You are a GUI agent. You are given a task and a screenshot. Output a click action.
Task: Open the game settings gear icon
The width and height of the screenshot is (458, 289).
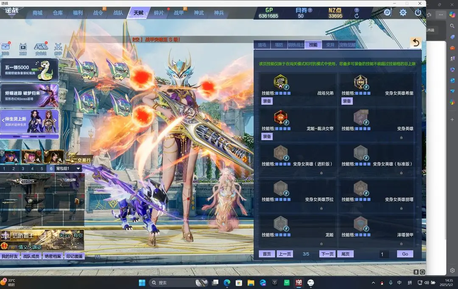(x=403, y=13)
